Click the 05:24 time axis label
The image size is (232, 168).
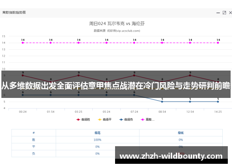click(106, 112)
